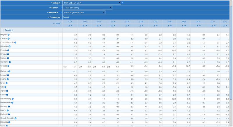Screen dimensions: 233x127
Task: Open the Subject dropdown showing Unit Labour Cost
Action: [92, 3]
